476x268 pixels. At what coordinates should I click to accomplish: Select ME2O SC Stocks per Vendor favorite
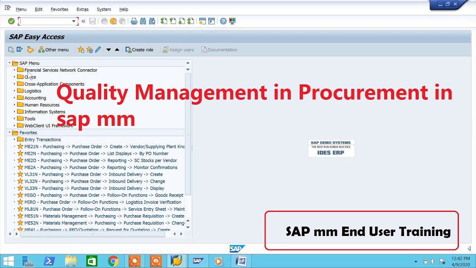(x=100, y=160)
